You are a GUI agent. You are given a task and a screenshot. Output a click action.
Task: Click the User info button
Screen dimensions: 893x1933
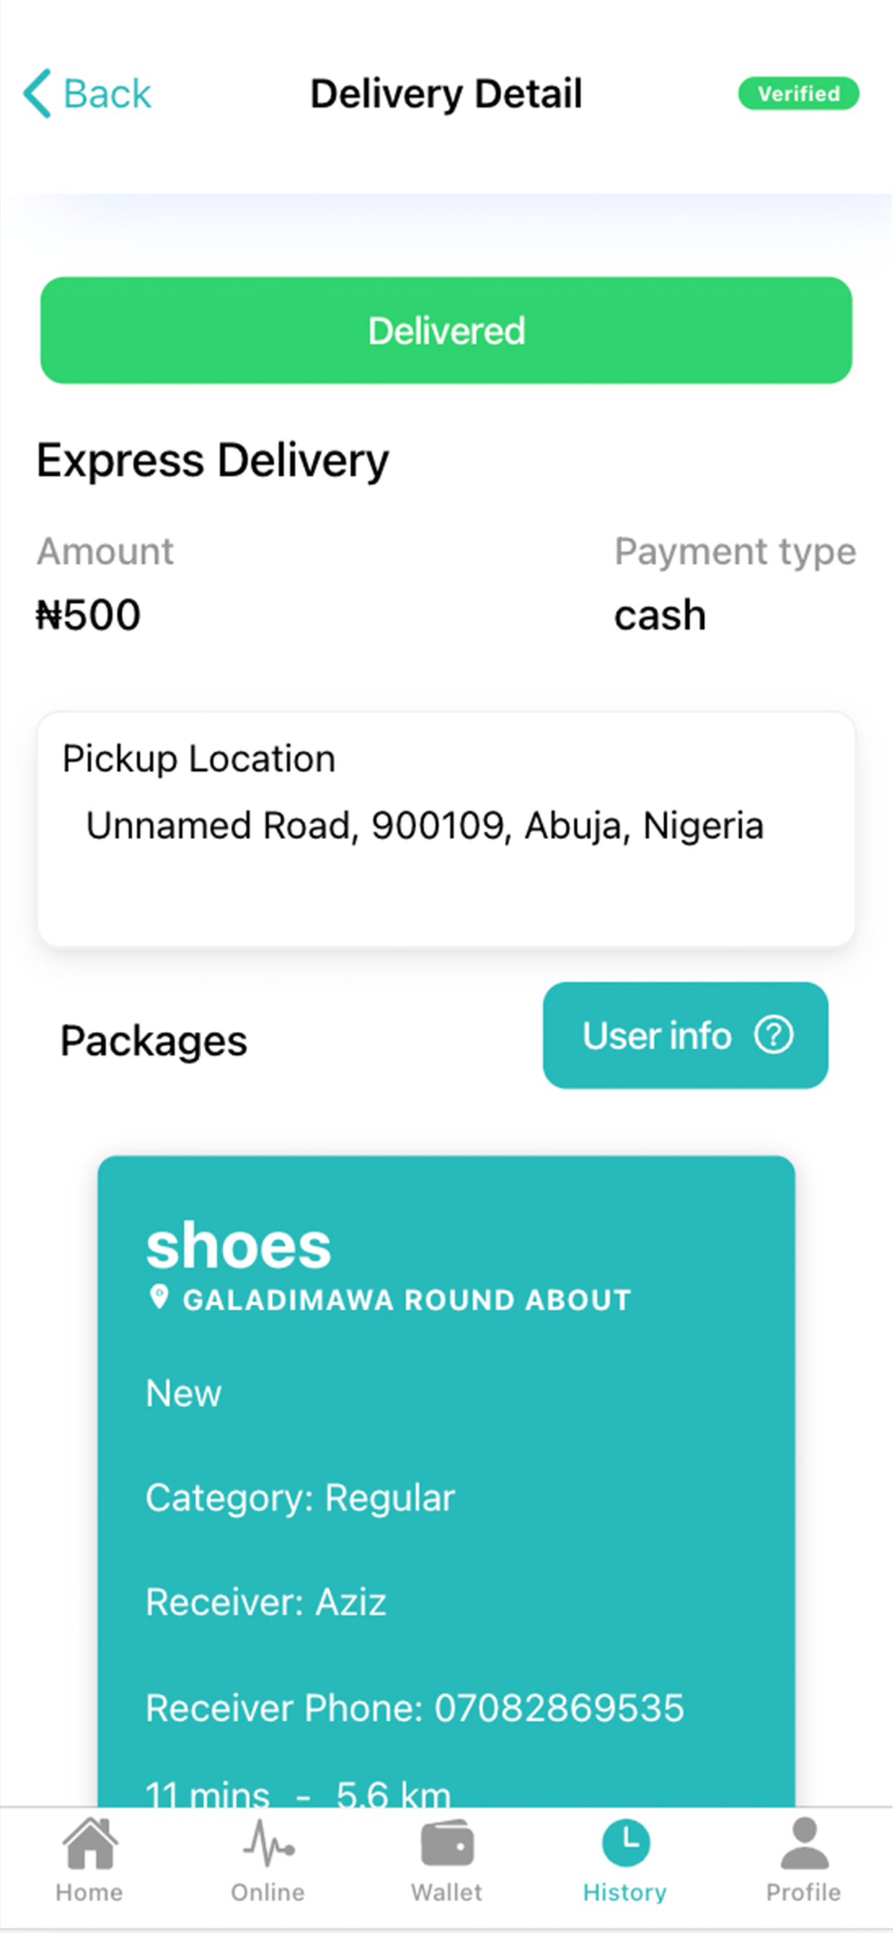coord(685,1036)
